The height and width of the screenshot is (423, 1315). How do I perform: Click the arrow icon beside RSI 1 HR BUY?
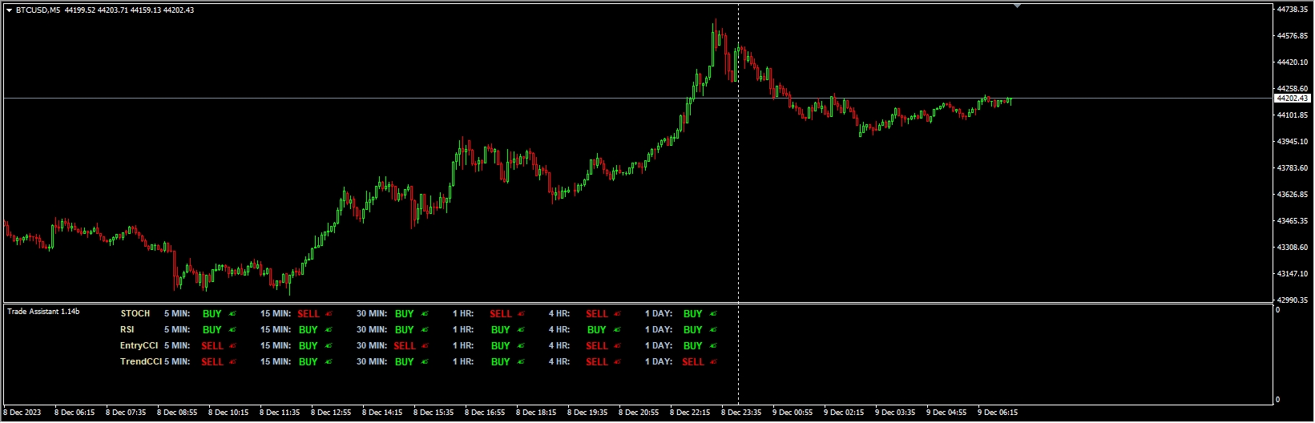click(x=521, y=330)
